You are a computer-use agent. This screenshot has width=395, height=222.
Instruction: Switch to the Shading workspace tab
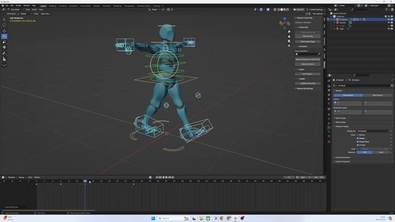(97, 6)
